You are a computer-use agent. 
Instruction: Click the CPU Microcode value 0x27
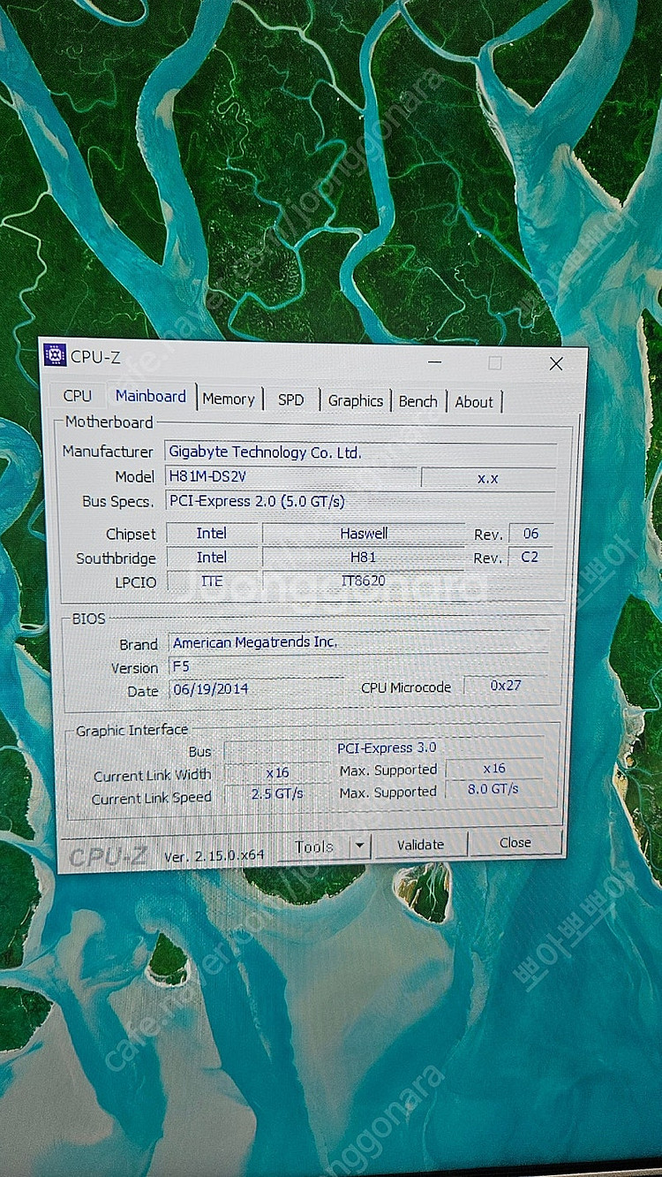point(506,685)
